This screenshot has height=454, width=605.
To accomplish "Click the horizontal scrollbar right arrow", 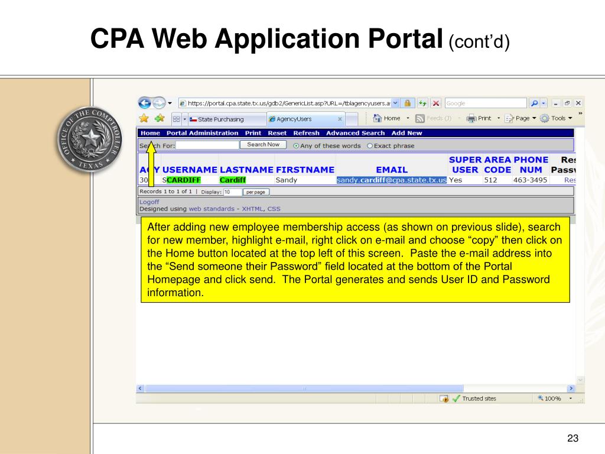I will pos(571,388).
